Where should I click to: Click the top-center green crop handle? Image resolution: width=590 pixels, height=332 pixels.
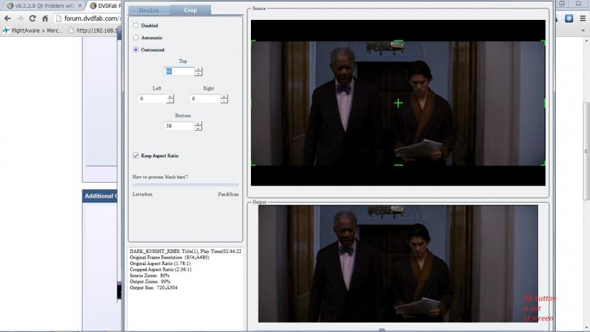(x=398, y=41)
